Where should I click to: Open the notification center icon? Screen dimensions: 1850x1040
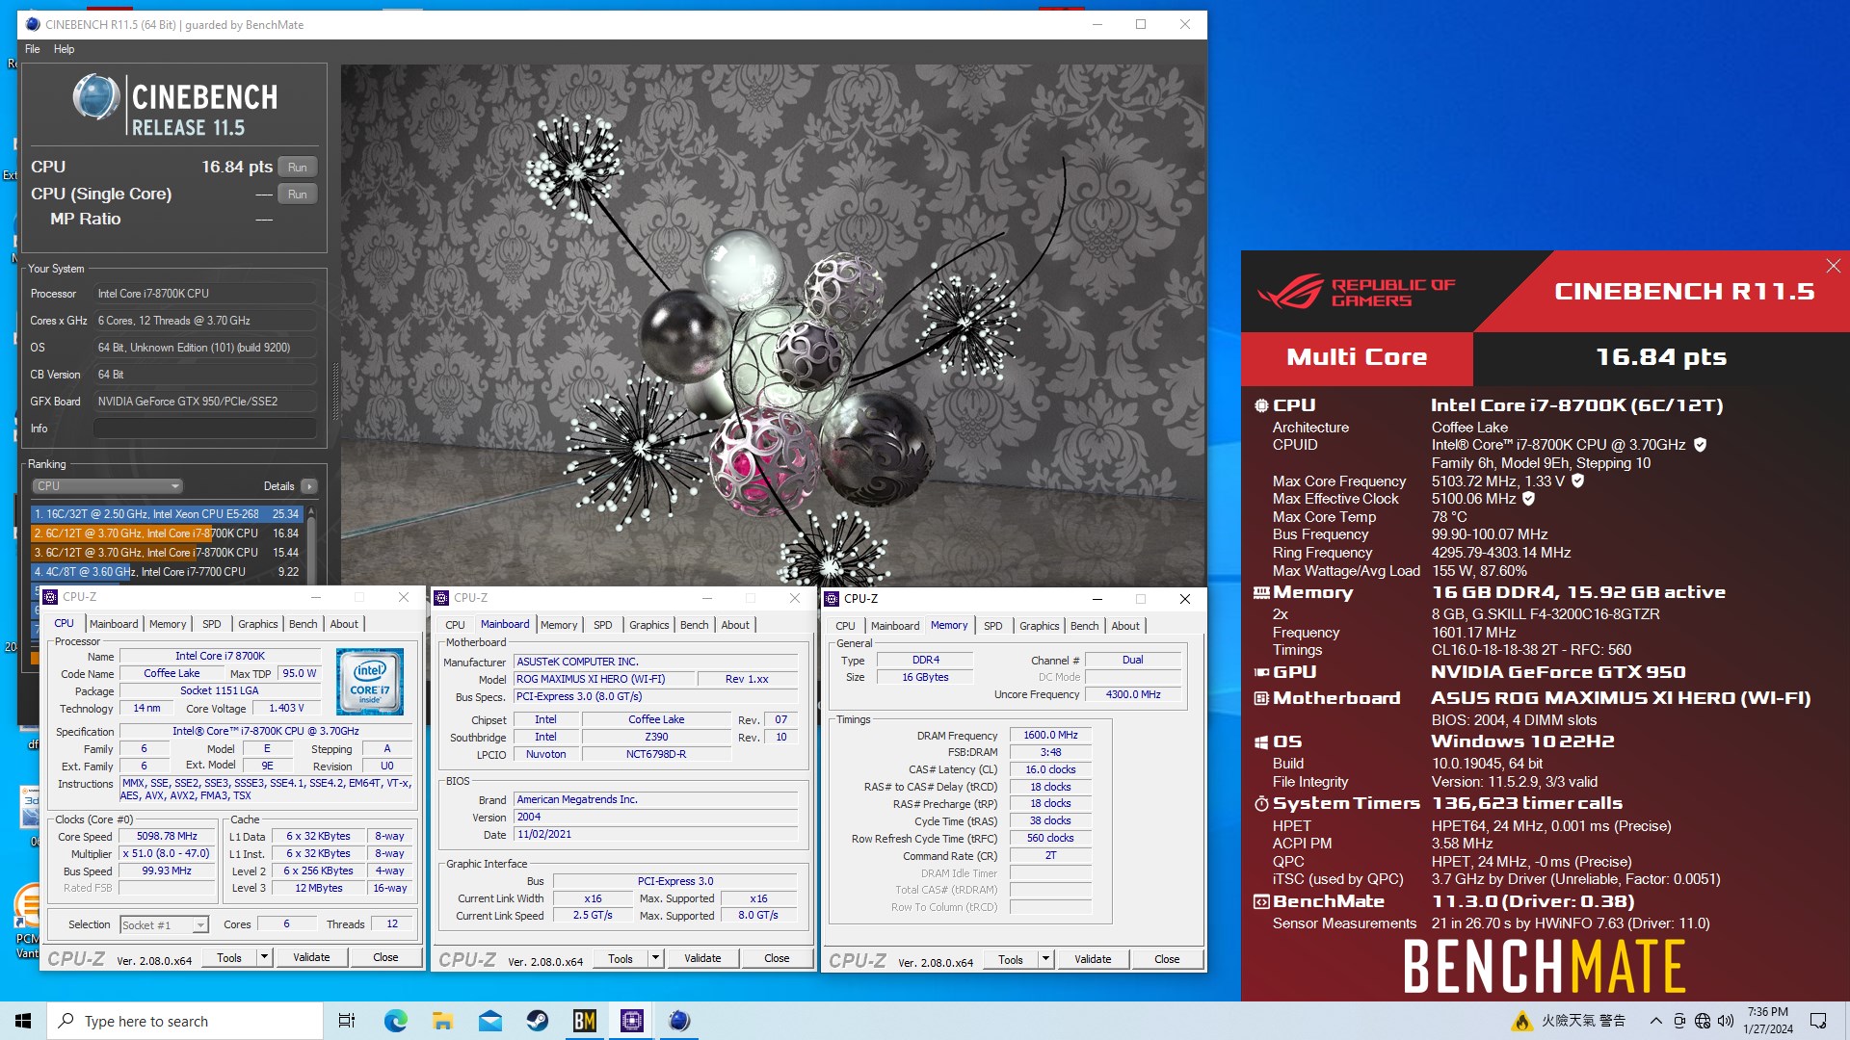[x=1818, y=1021]
